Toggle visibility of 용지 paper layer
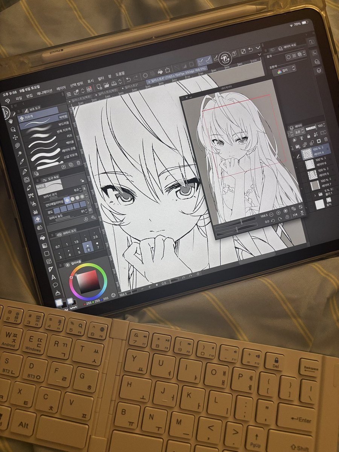The height and width of the screenshot is (452, 339). 312,206
